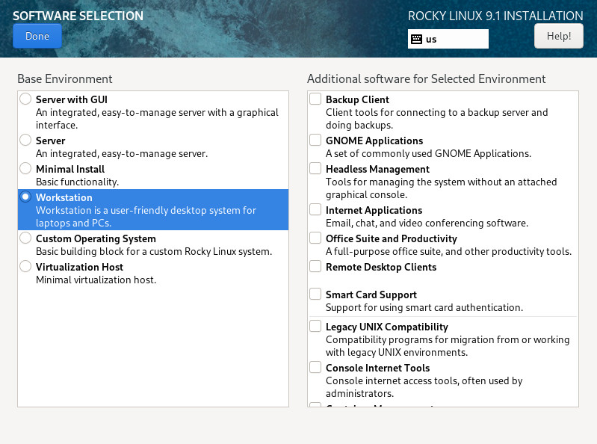The height and width of the screenshot is (444, 597).
Task: Toggle the Headless Management checkbox
Action: pyautogui.click(x=315, y=168)
